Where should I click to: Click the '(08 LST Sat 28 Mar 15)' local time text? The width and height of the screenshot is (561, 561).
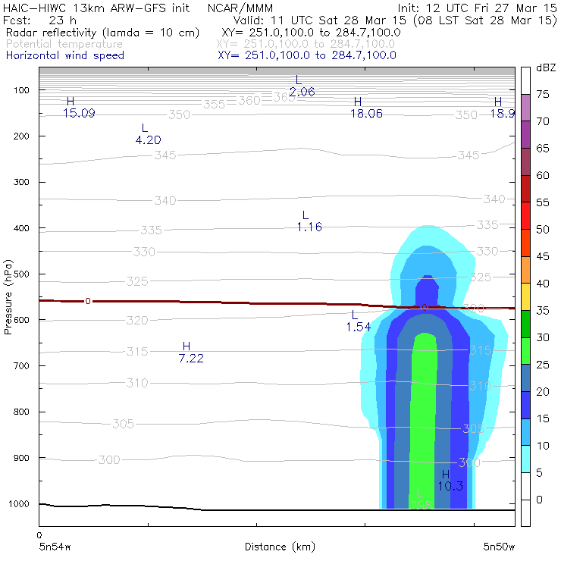click(484, 20)
